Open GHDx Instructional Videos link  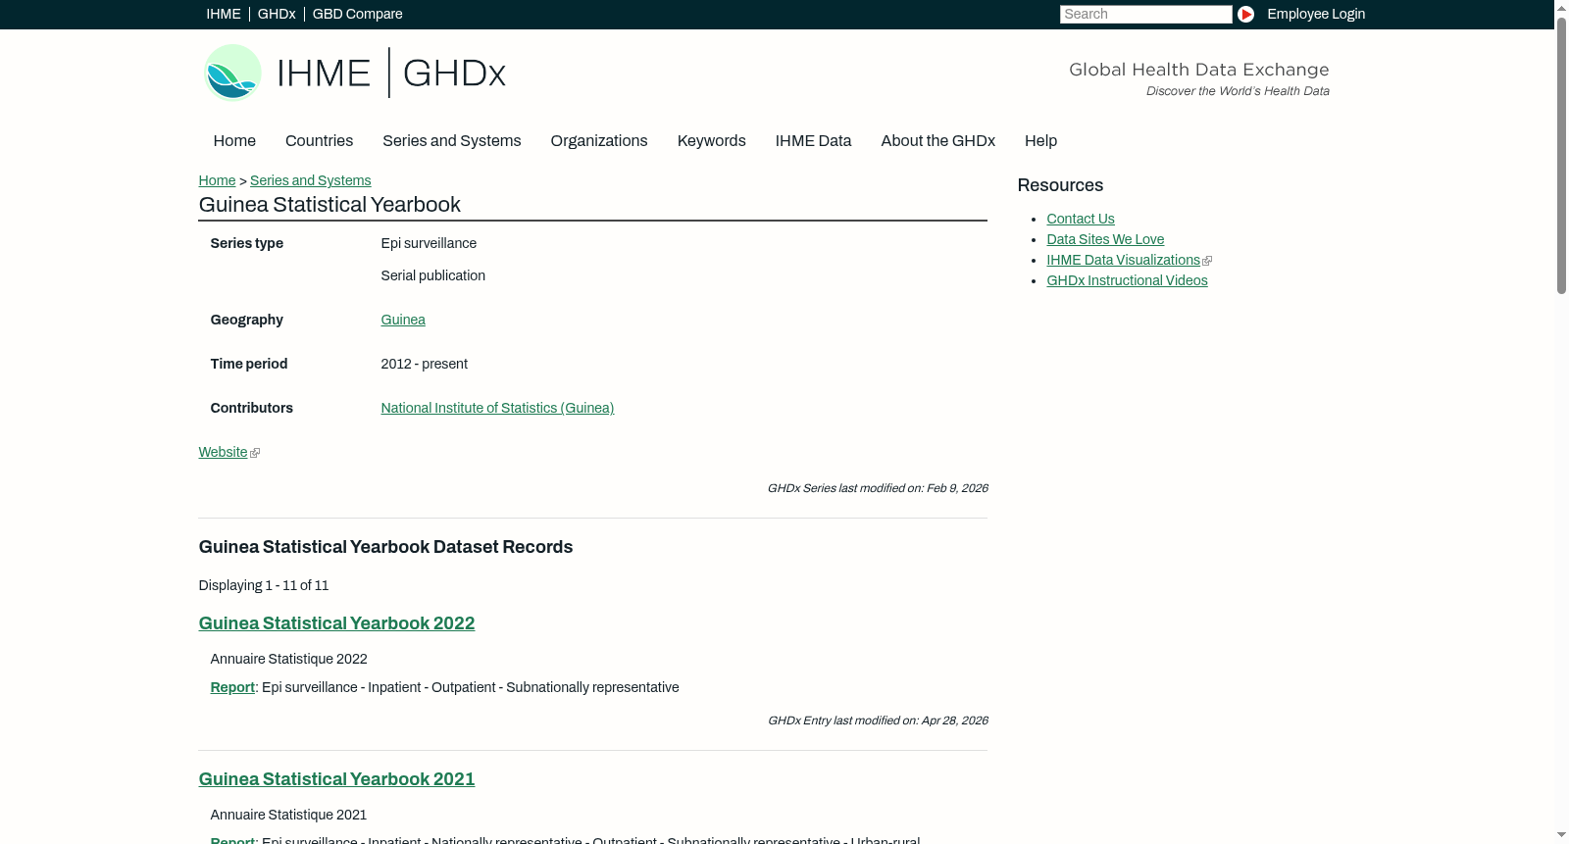(x=1127, y=280)
